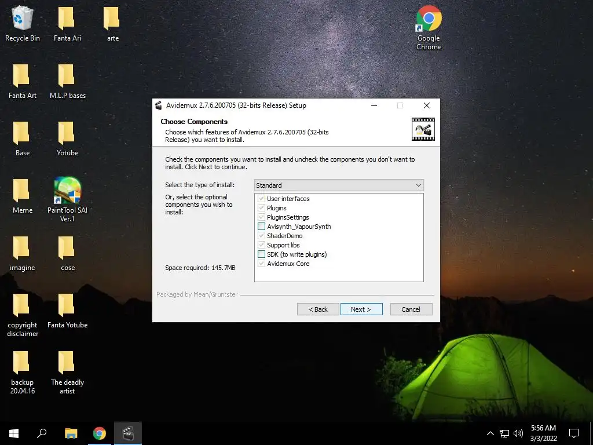This screenshot has height=445, width=593.
Task: Select the Fanta Ari folder icon
Action: [67, 24]
